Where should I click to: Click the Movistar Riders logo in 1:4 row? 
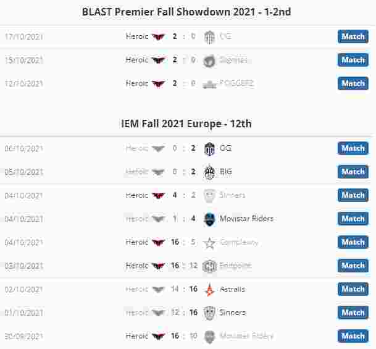[209, 219]
